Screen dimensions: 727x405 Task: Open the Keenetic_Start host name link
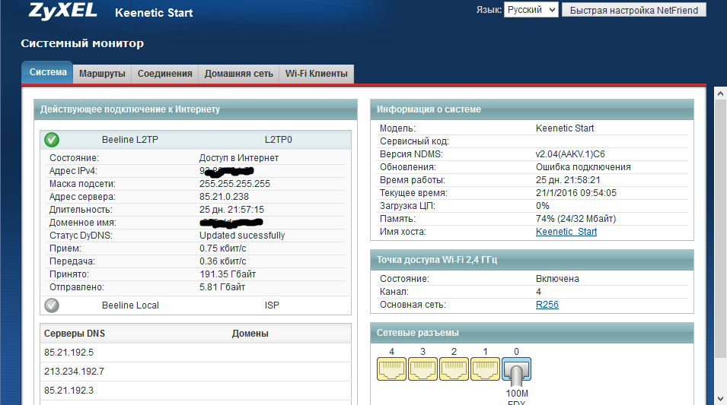click(566, 232)
